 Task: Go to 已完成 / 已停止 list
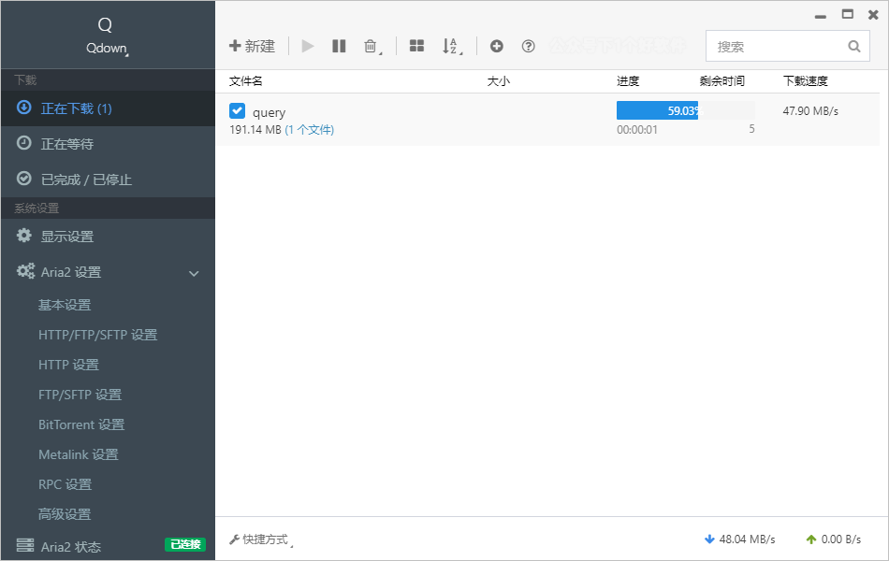[x=86, y=180]
